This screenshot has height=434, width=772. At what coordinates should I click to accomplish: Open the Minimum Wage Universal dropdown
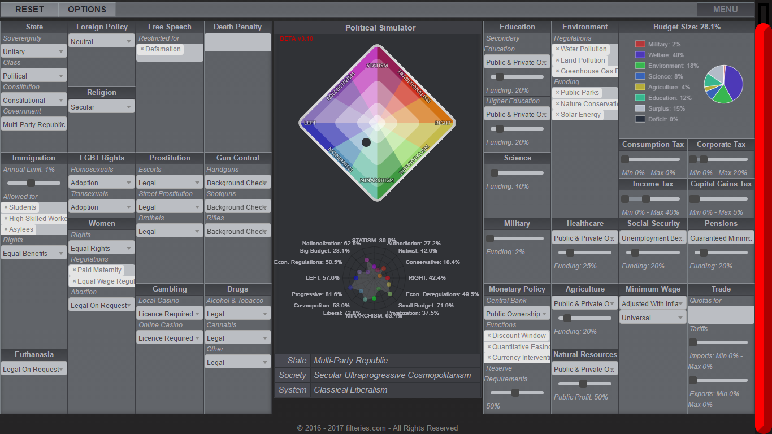653,318
